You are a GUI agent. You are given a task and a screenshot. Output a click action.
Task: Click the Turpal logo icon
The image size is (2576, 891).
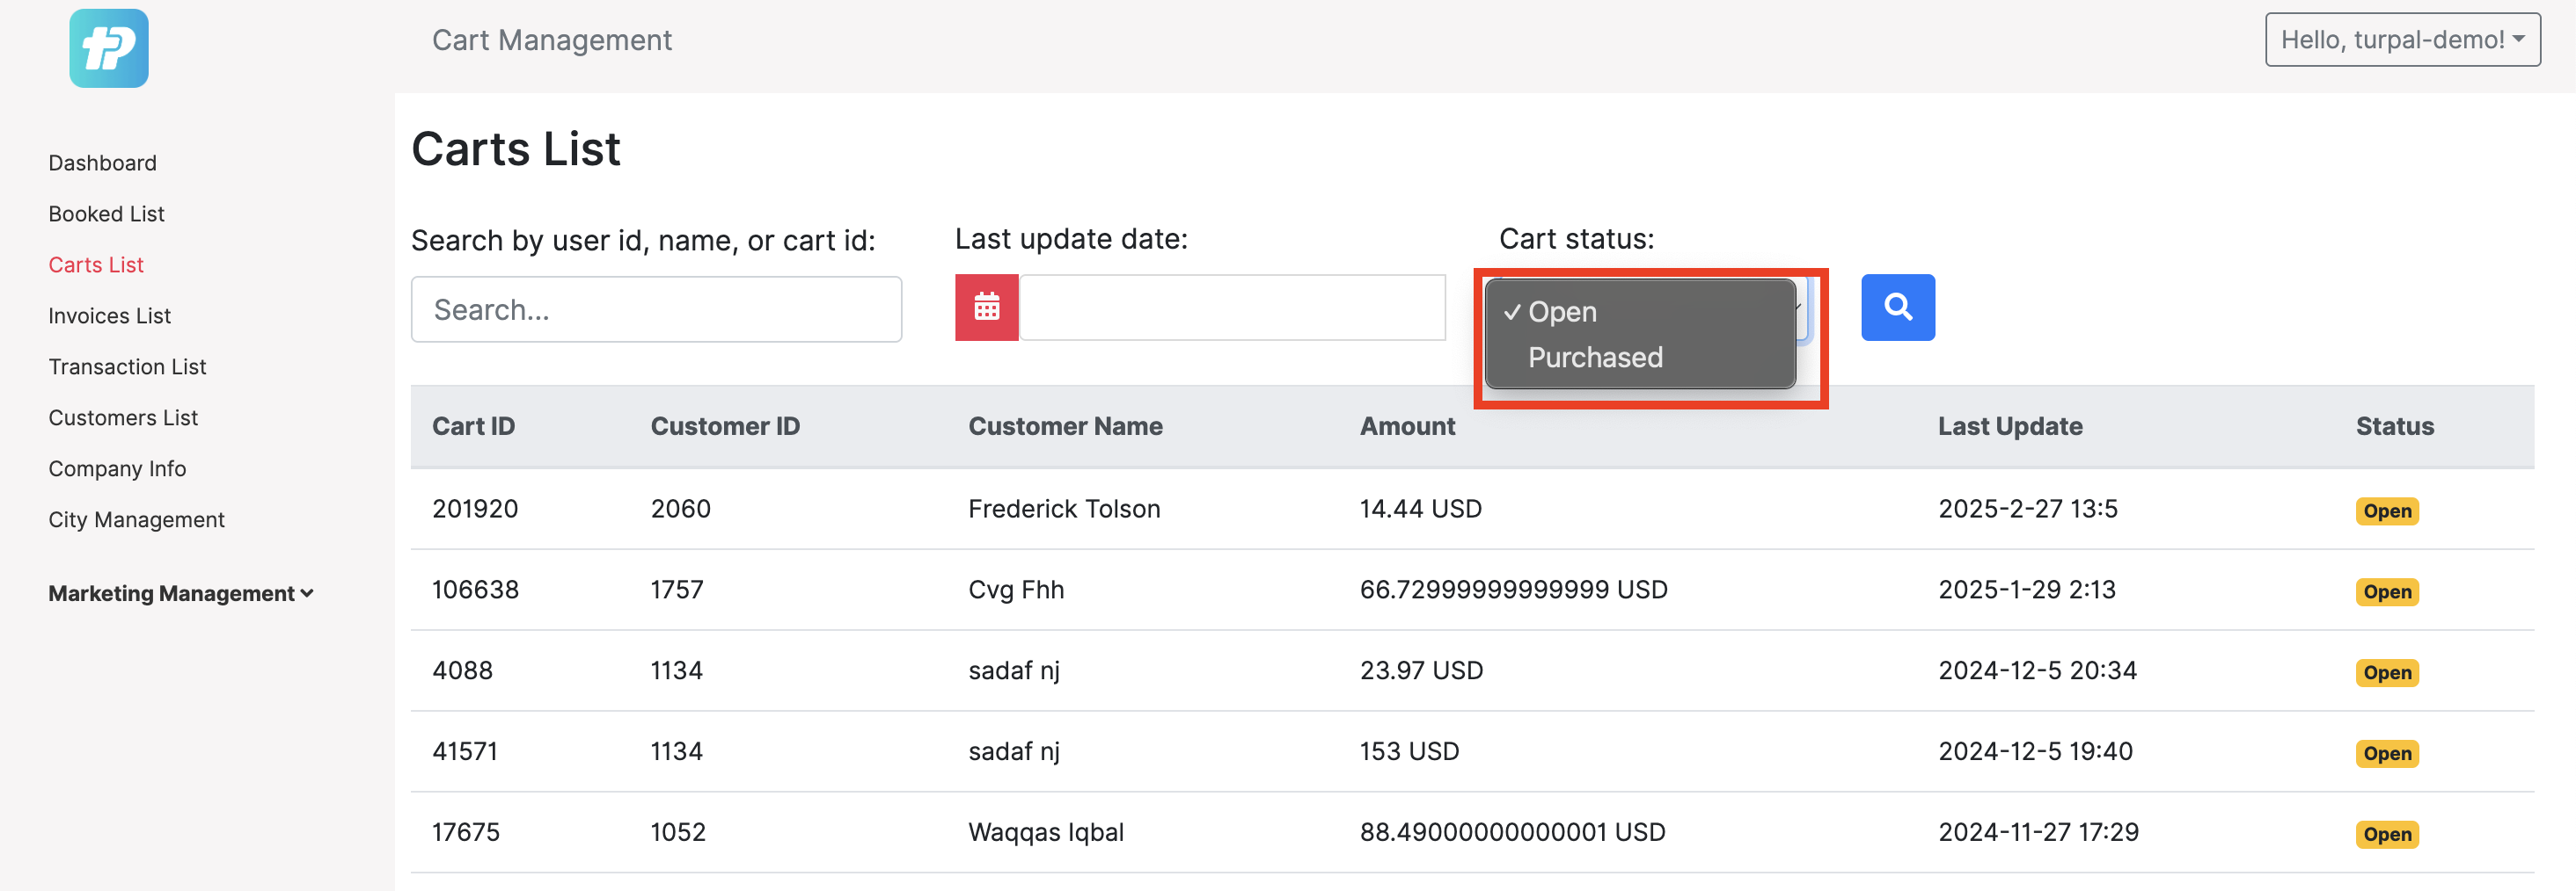pos(108,48)
